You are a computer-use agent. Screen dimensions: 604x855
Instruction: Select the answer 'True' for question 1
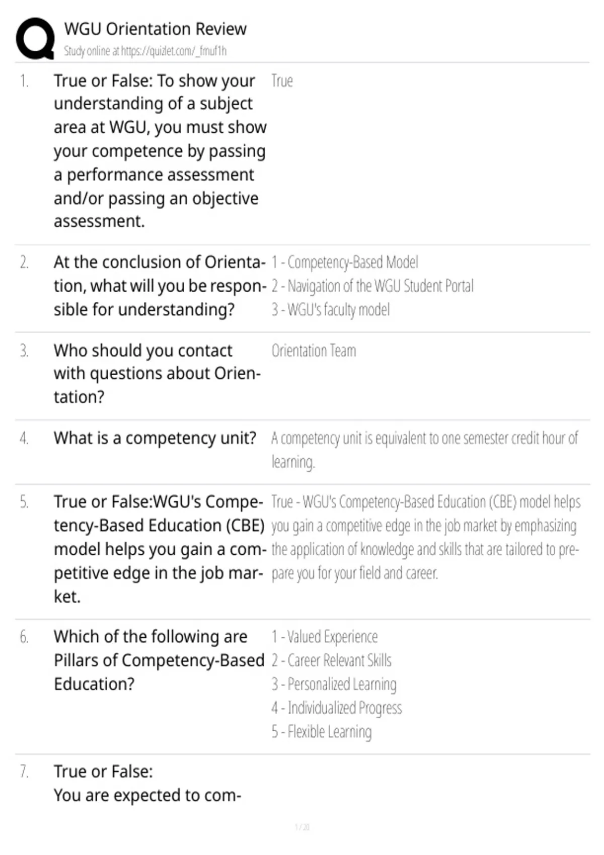click(282, 80)
